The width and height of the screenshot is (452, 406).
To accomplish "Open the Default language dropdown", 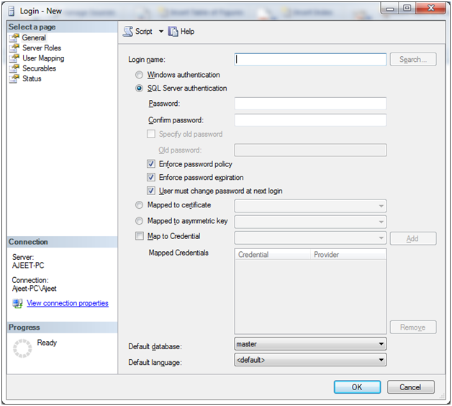I will [x=381, y=360].
